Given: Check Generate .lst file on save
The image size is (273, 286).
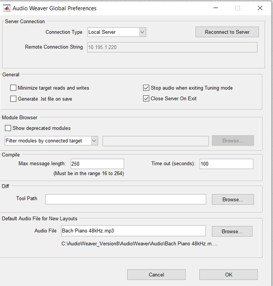Looking at the screenshot, I should coord(13,99).
